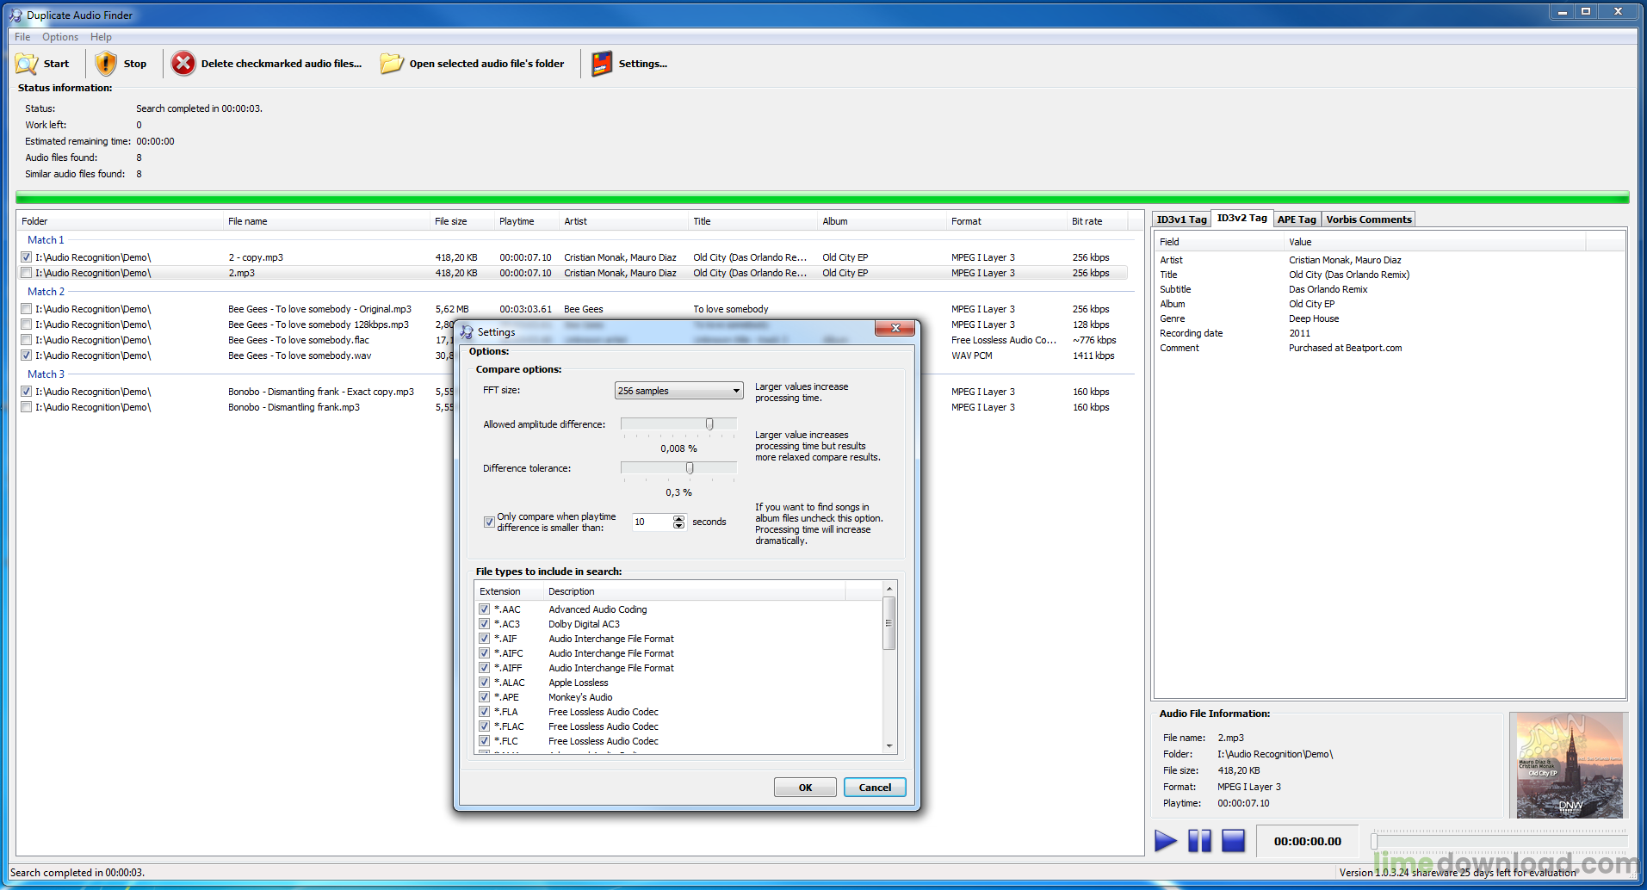The image size is (1647, 890).
Task: Uncheck the *.AIF file type
Action: (x=484, y=639)
